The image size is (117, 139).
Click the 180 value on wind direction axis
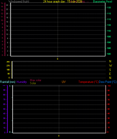coord(8,70)
